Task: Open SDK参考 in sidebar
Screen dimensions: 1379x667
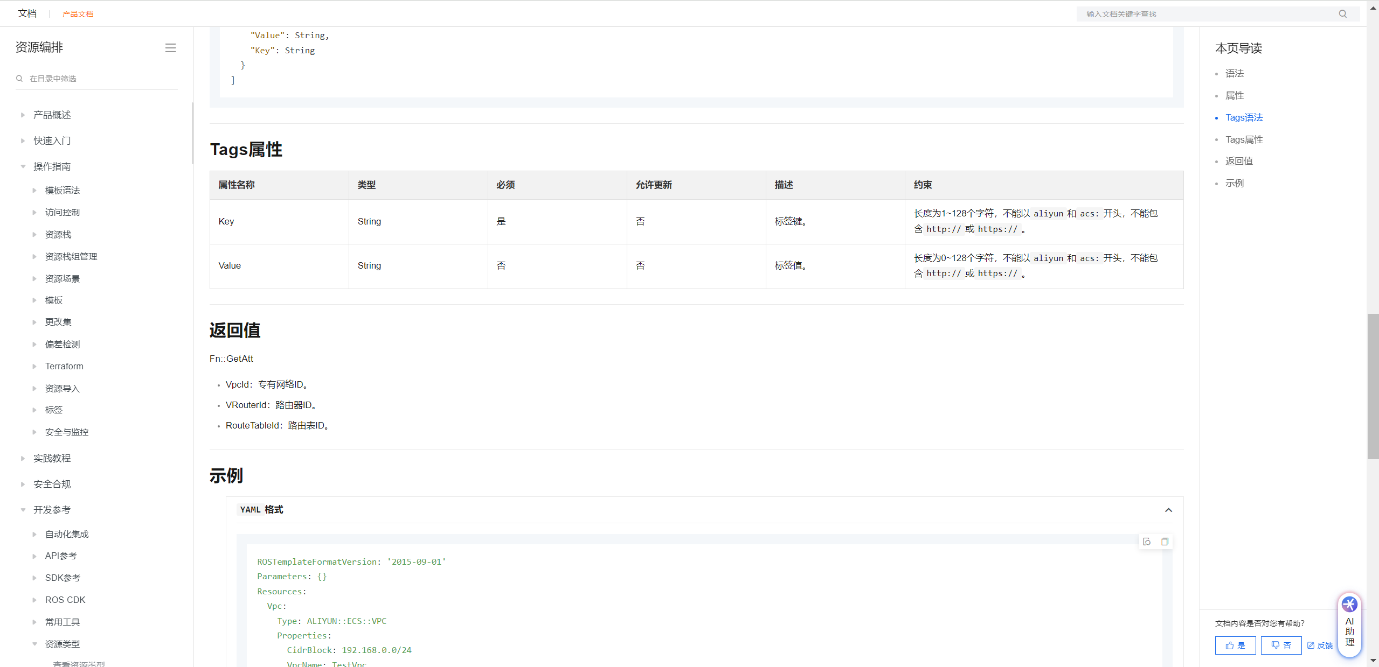Action: pos(63,578)
